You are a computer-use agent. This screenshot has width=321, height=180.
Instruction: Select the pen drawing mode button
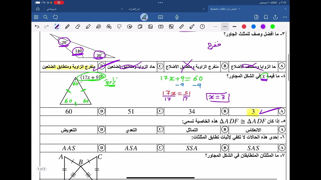(144, 17)
